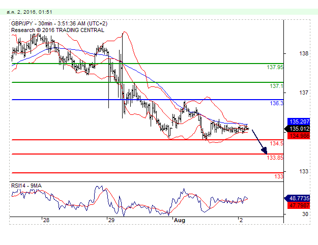Image resolution: width=318 pixels, height=245 pixels.
Task: Select the 28 date marker on time axis
Action: 46,220
